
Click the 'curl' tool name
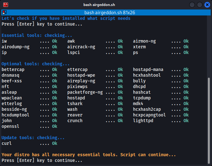pyautogui.click(x=7, y=143)
